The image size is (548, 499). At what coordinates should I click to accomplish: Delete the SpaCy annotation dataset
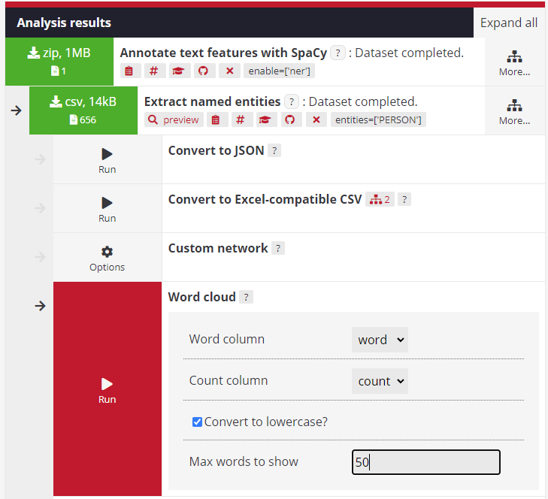229,71
